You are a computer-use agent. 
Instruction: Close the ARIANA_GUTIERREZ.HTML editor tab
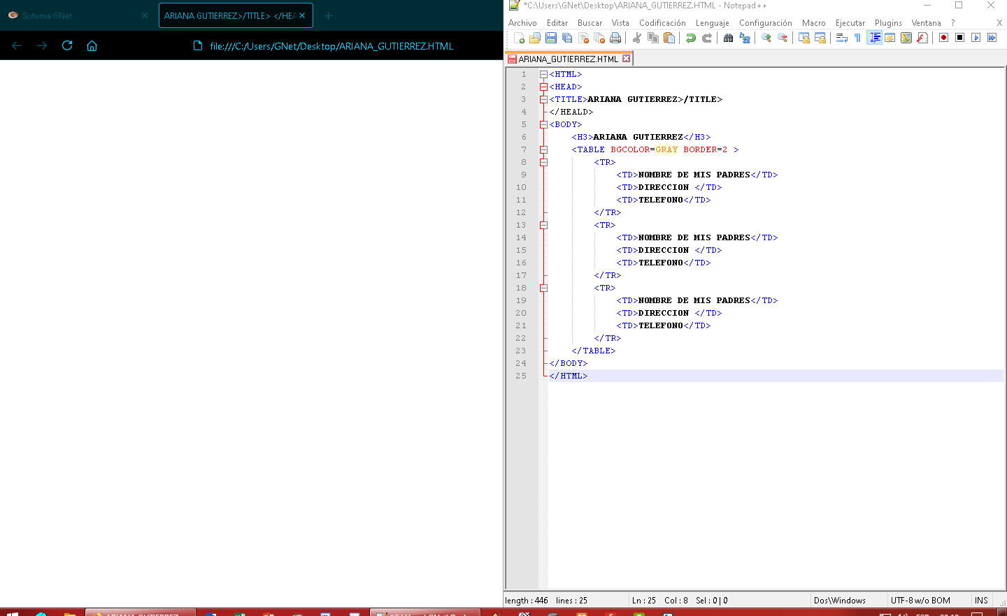(627, 59)
